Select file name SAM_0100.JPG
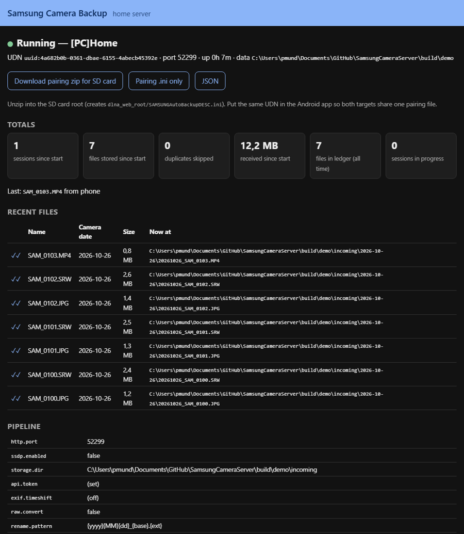 pos(48,398)
